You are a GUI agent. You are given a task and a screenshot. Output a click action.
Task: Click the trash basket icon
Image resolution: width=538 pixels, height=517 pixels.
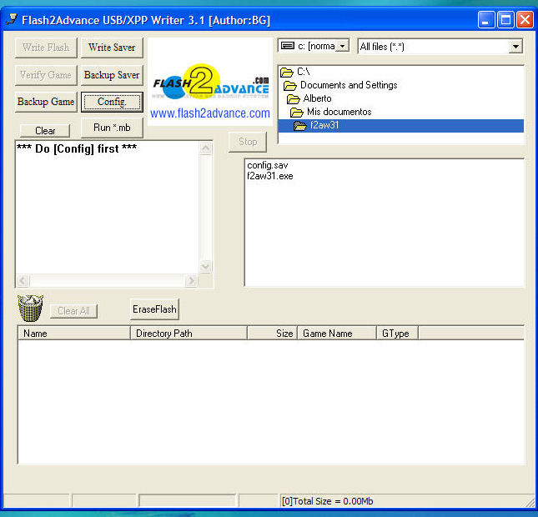31,308
